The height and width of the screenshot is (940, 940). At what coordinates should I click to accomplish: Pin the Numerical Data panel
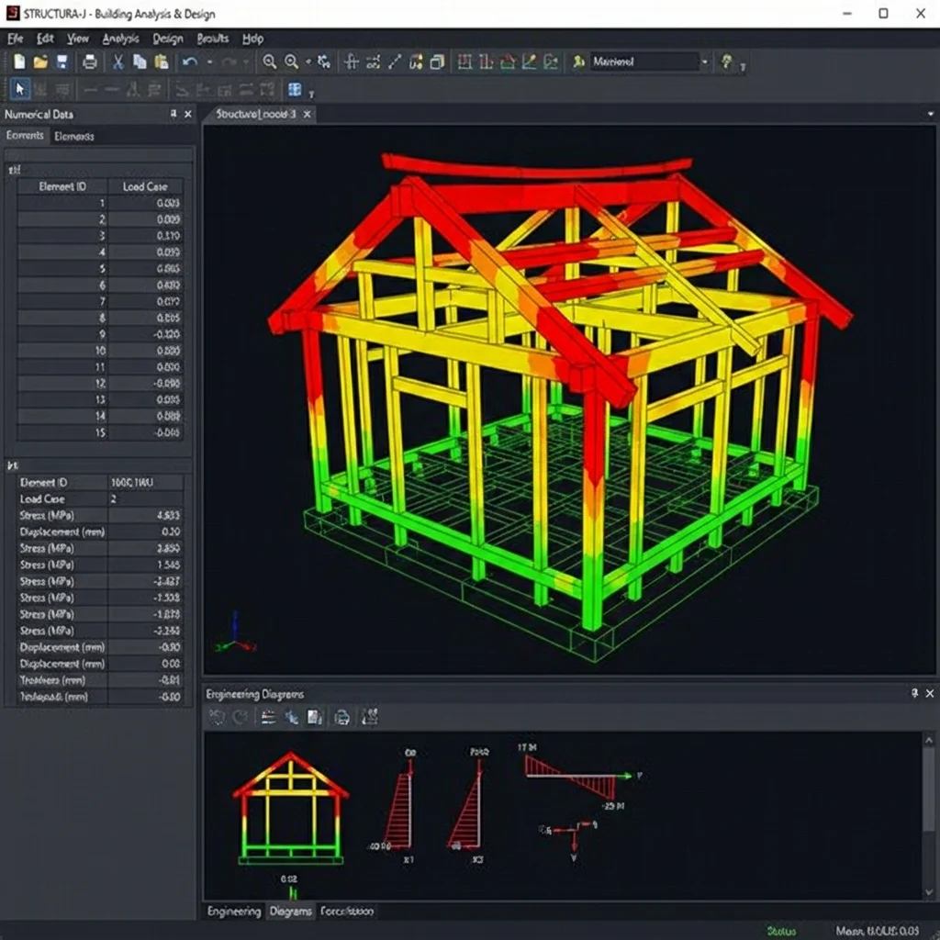click(173, 114)
